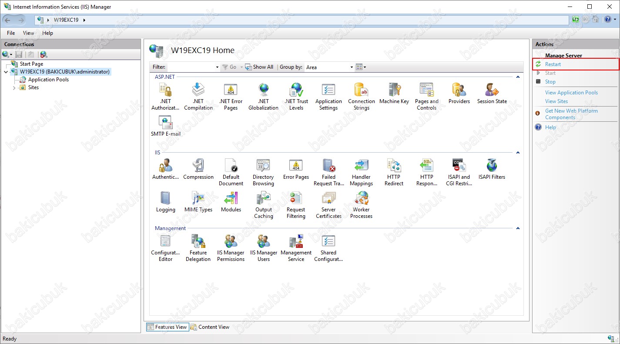Select the HTTP Redirect icon

(394, 172)
